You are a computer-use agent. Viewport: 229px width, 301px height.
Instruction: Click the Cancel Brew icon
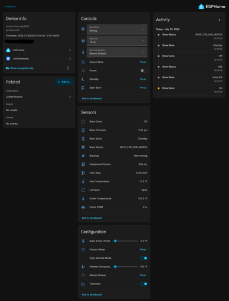click(83, 62)
